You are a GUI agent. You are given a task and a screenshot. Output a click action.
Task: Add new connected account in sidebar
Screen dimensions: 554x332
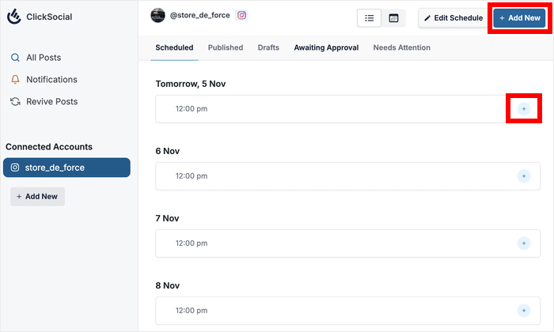pyautogui.click(x=37, y=197)
